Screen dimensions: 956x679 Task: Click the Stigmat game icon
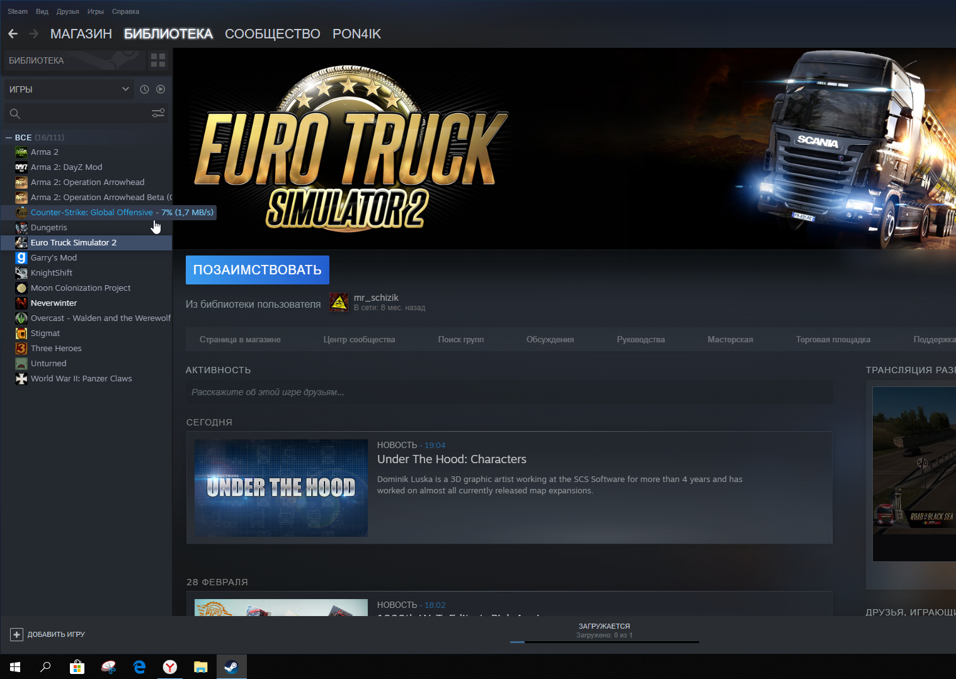(21, 334)
